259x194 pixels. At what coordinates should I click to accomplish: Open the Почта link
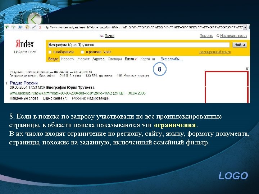click(109, 36)
